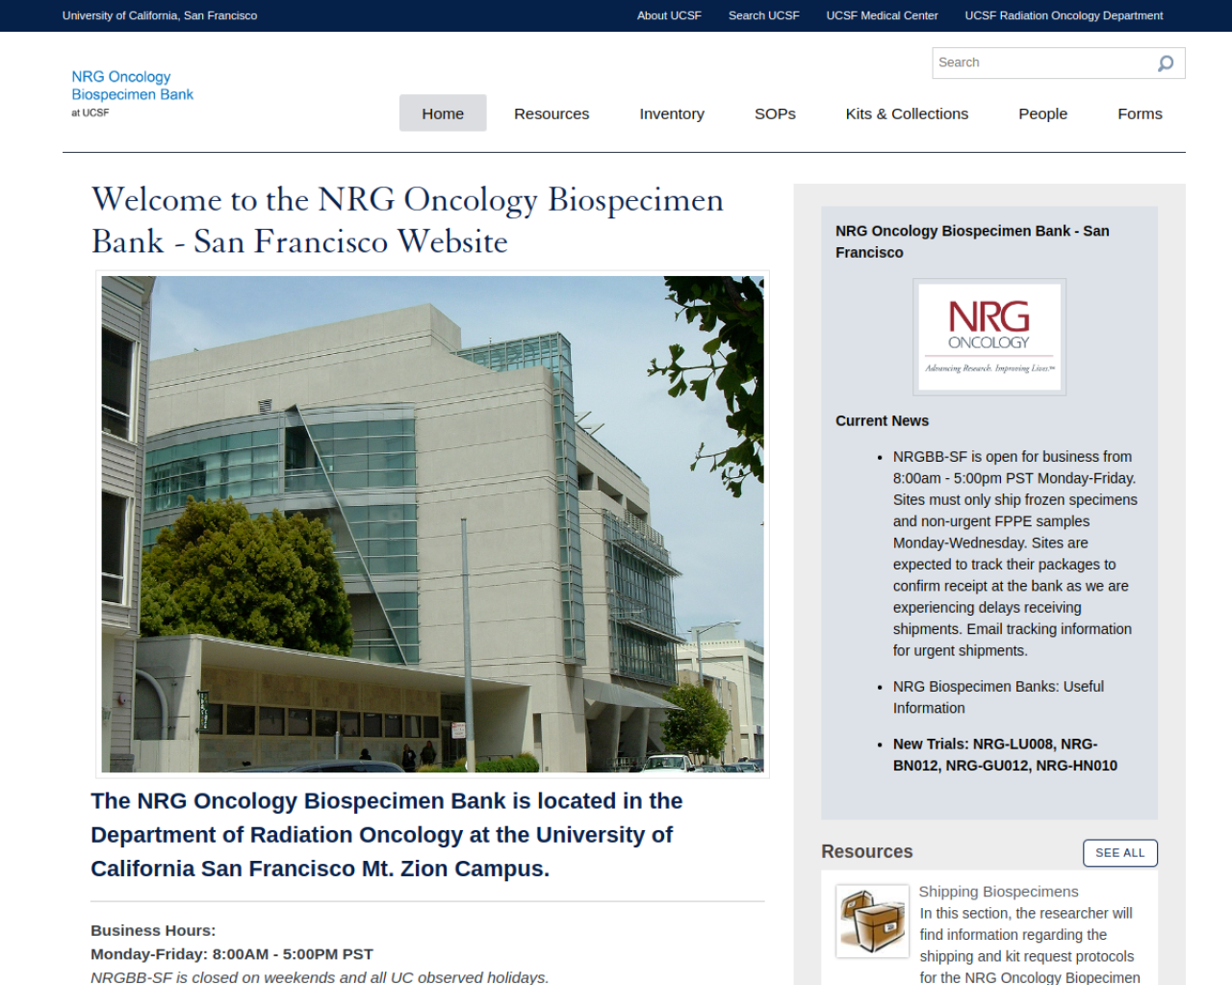Click the sidebar Resources heading
The width and height of the screenshot is (1232, 985).
pyautogui.click(x=866, y=852)
